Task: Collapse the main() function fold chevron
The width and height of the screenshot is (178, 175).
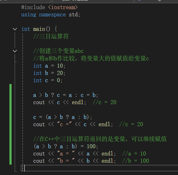Action: click(x=15, y=29)
